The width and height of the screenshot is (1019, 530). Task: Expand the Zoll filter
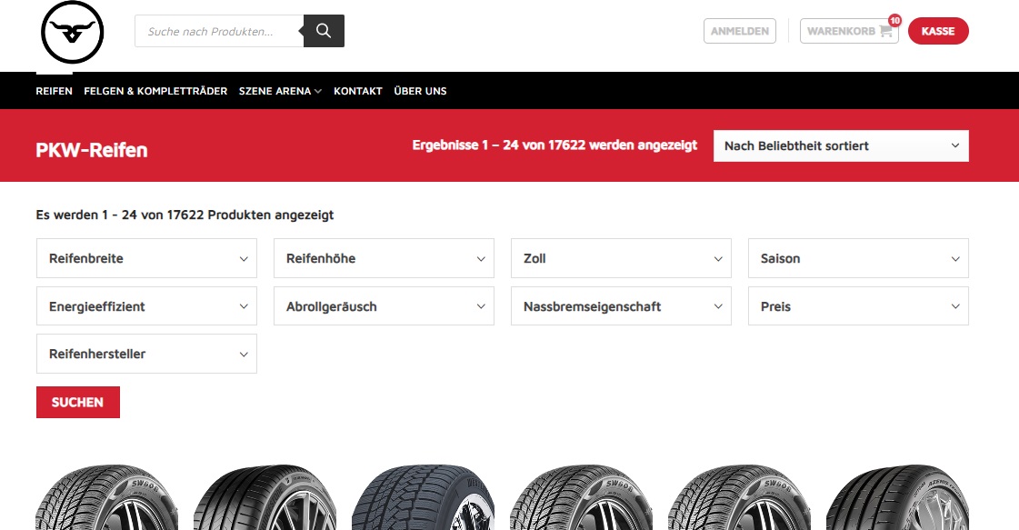pos(621,258)
